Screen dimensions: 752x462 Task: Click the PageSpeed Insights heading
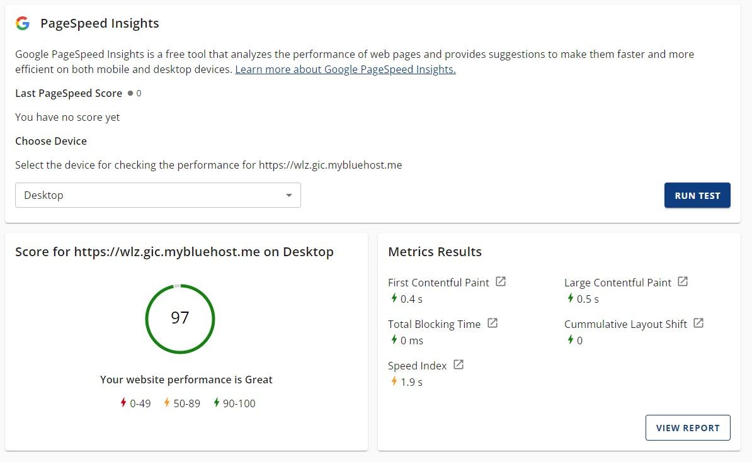tap(100, 23)
